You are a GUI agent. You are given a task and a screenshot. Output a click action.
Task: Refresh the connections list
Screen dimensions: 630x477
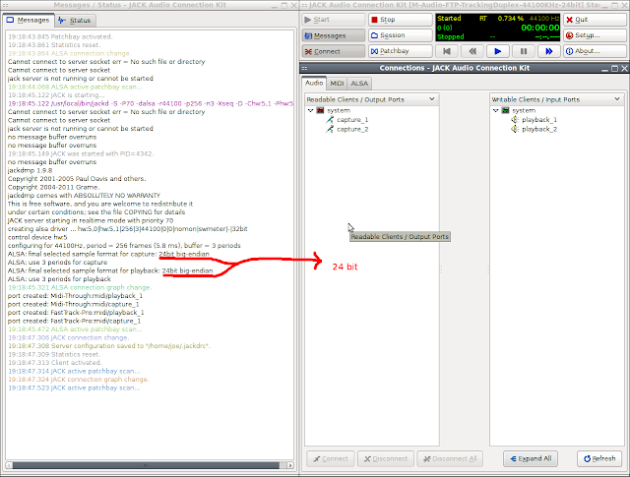599,459
